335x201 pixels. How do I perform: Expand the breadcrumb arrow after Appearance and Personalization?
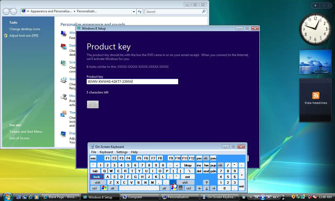point(74,12)
